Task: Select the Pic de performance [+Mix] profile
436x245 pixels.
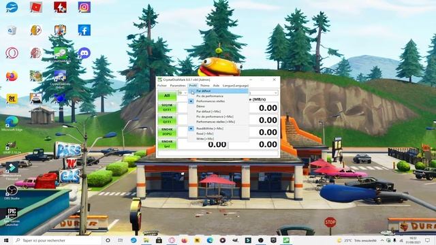Action: point(218,116)
